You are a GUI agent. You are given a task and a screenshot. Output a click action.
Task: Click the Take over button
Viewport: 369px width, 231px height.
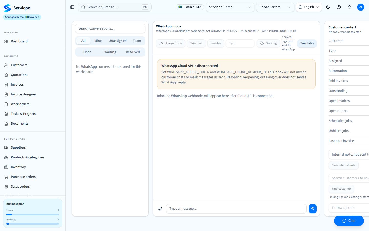(196, 43)
